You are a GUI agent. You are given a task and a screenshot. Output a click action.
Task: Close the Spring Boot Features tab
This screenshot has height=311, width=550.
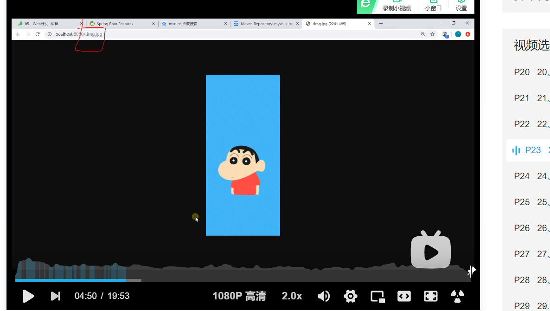pos(153,24)
